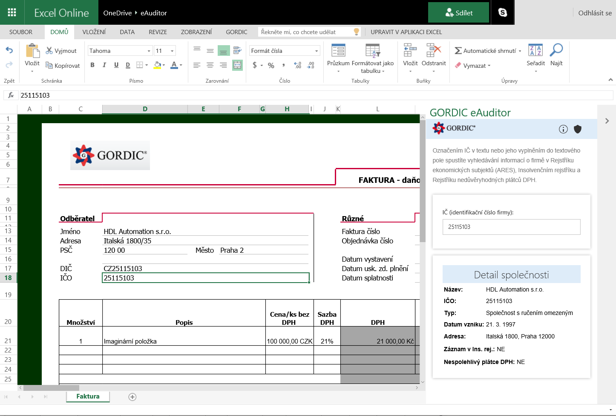This screenshot has width=616, height=416.
Task: Click Odhlásit se link
Action: (x=595, y=13)
